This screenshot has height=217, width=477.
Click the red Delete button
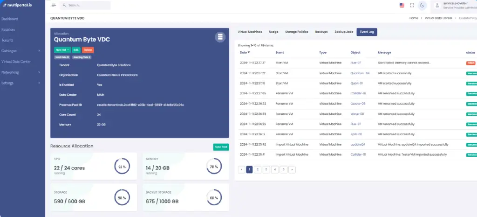[88, 50]
